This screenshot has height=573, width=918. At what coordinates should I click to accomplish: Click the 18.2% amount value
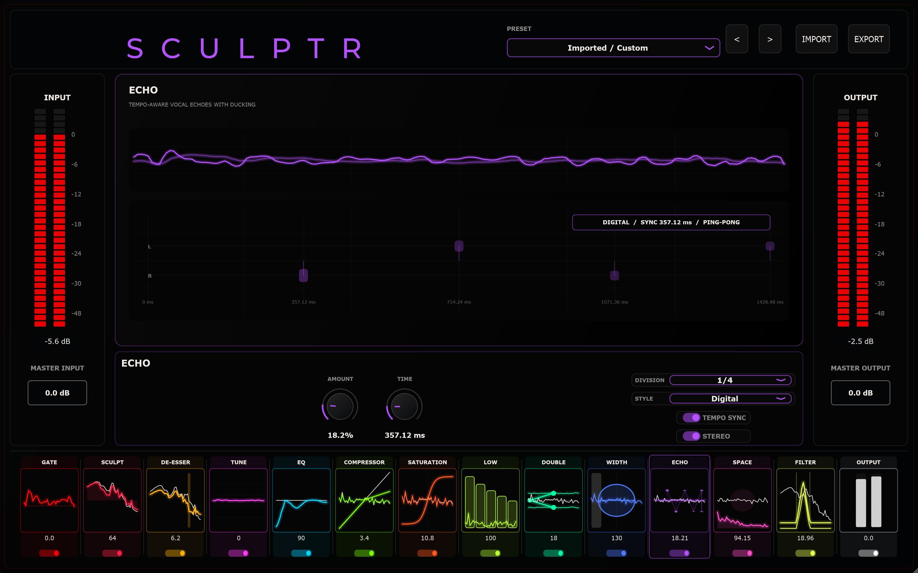pos(340,435)
